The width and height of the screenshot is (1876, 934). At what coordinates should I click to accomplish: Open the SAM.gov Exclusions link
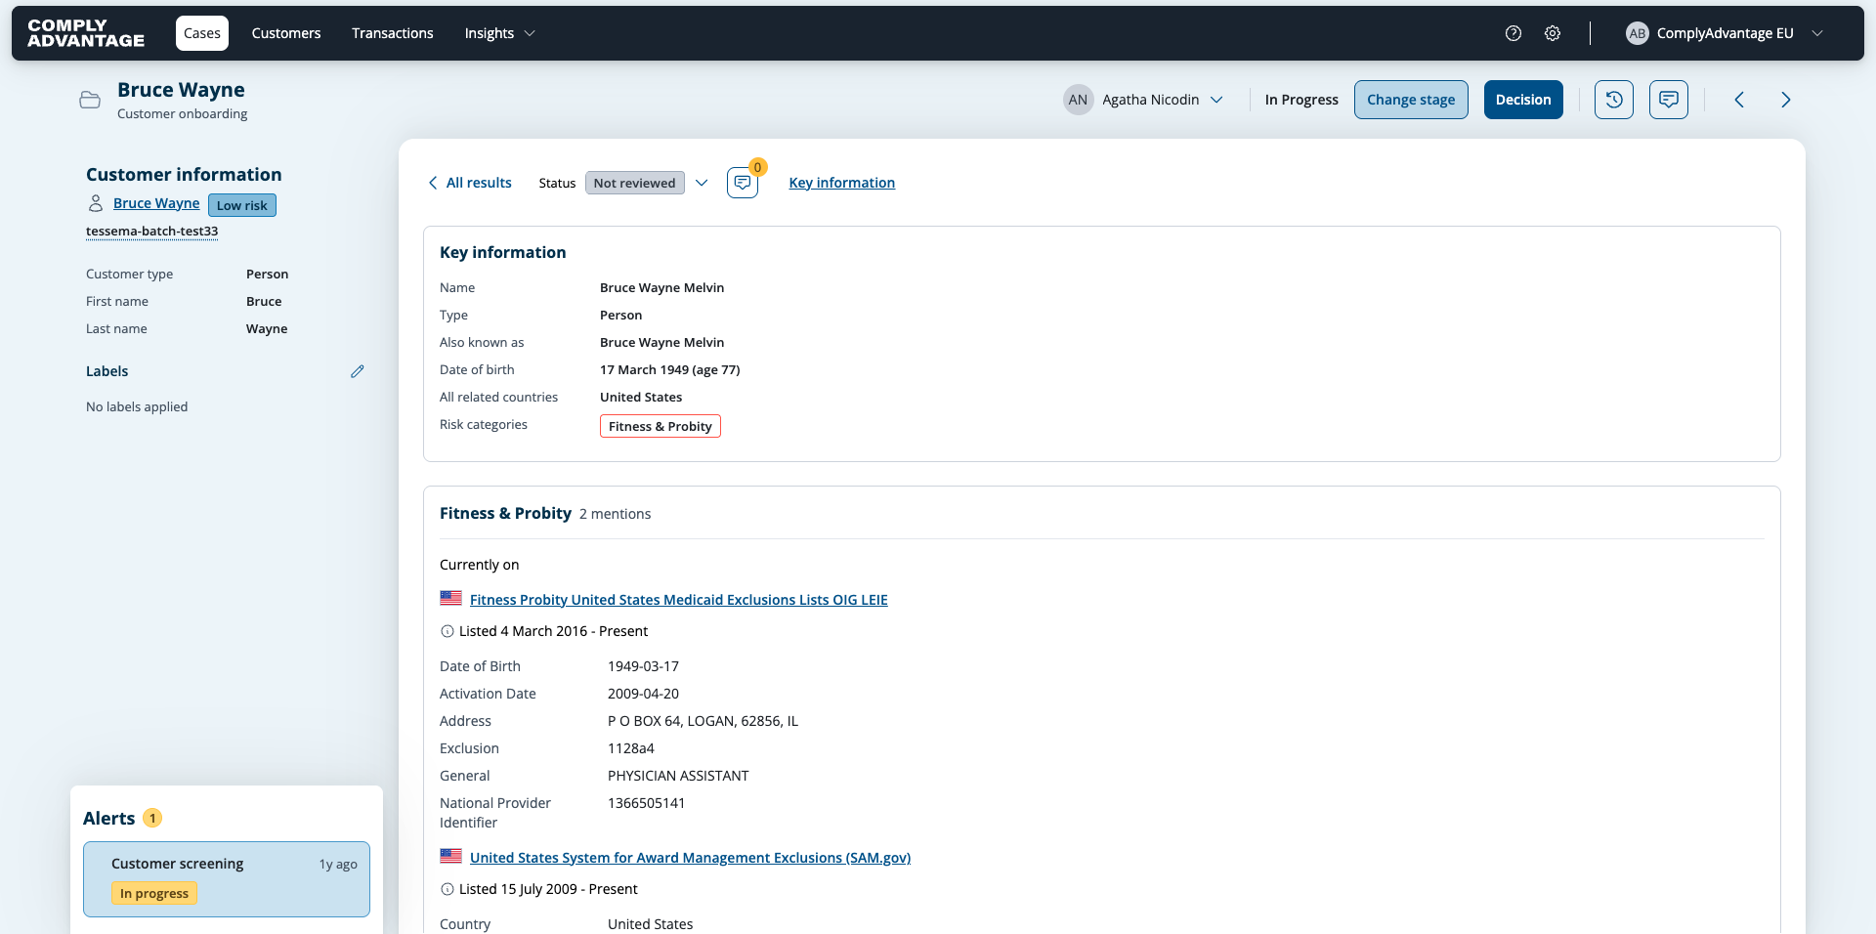point(690,858)
